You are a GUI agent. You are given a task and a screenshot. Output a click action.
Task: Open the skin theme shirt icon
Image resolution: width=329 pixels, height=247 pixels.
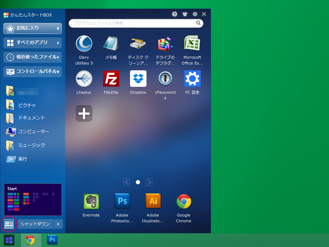pos(185,14)
